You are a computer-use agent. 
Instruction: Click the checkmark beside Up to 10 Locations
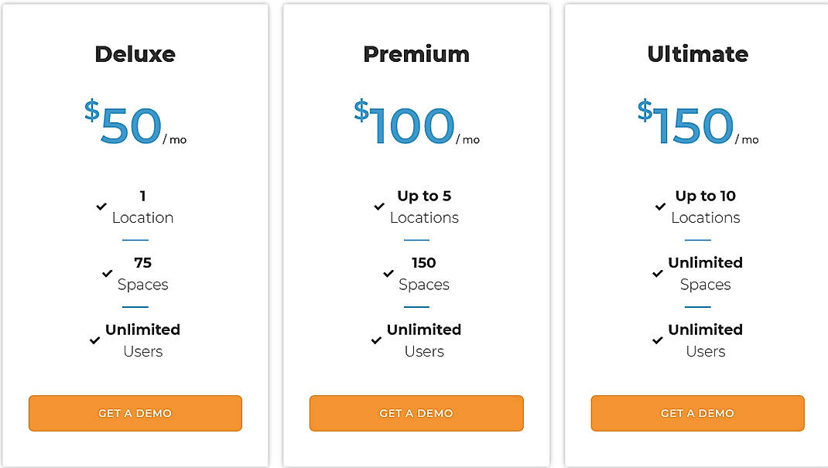tap(660, 207)
